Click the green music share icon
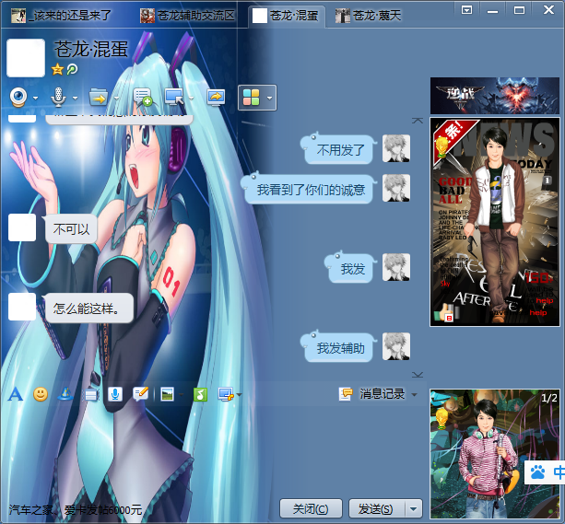Screen dimensions: 565x524 click(x=200, y=394)
